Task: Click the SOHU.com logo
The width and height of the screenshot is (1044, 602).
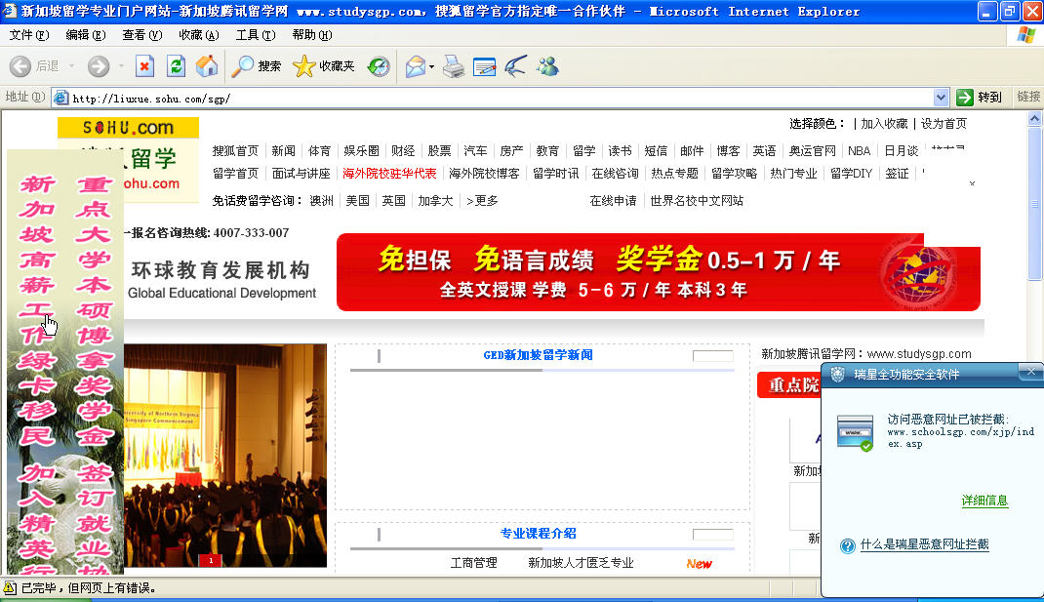Action: (128, 127)
